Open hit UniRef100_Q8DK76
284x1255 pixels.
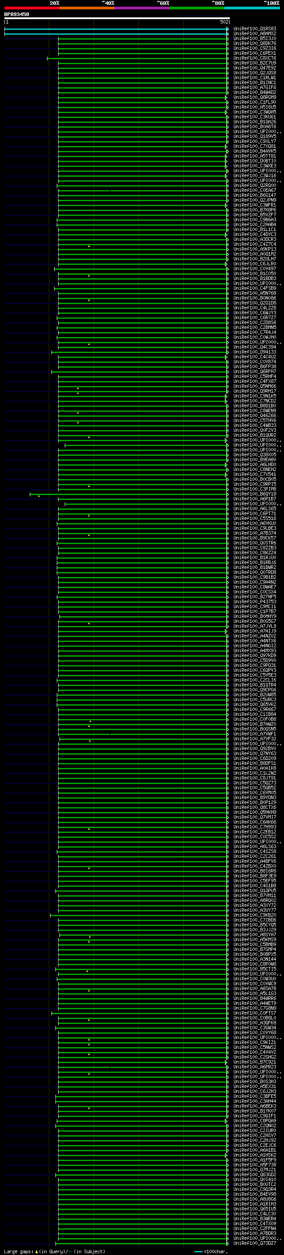[x=254, y=43]
